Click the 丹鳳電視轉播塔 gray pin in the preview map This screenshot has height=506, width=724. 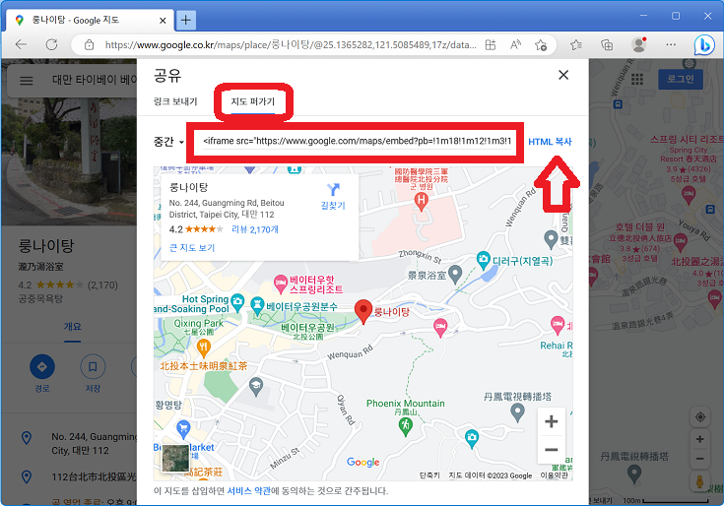pyautogui.click(x=517, y=411)
